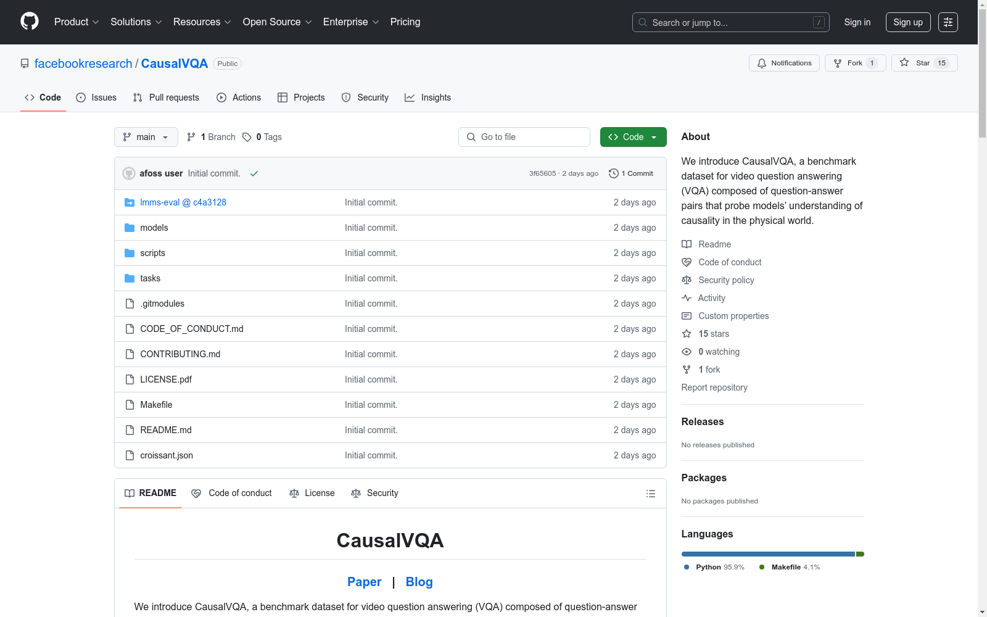Focus the Search or jump to field
The image size is (987, 617).
click(731, 22)
